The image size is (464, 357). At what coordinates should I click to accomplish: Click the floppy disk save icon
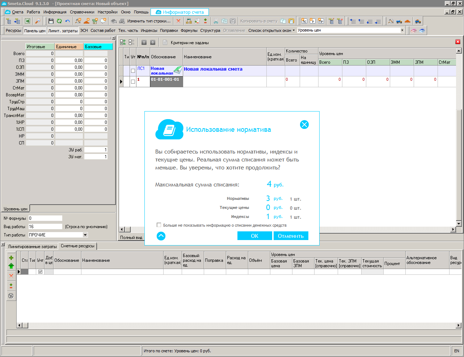[51, 21]
